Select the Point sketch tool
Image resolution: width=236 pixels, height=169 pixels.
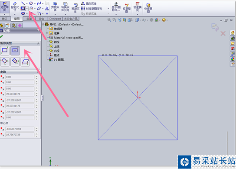pos(47,13)
